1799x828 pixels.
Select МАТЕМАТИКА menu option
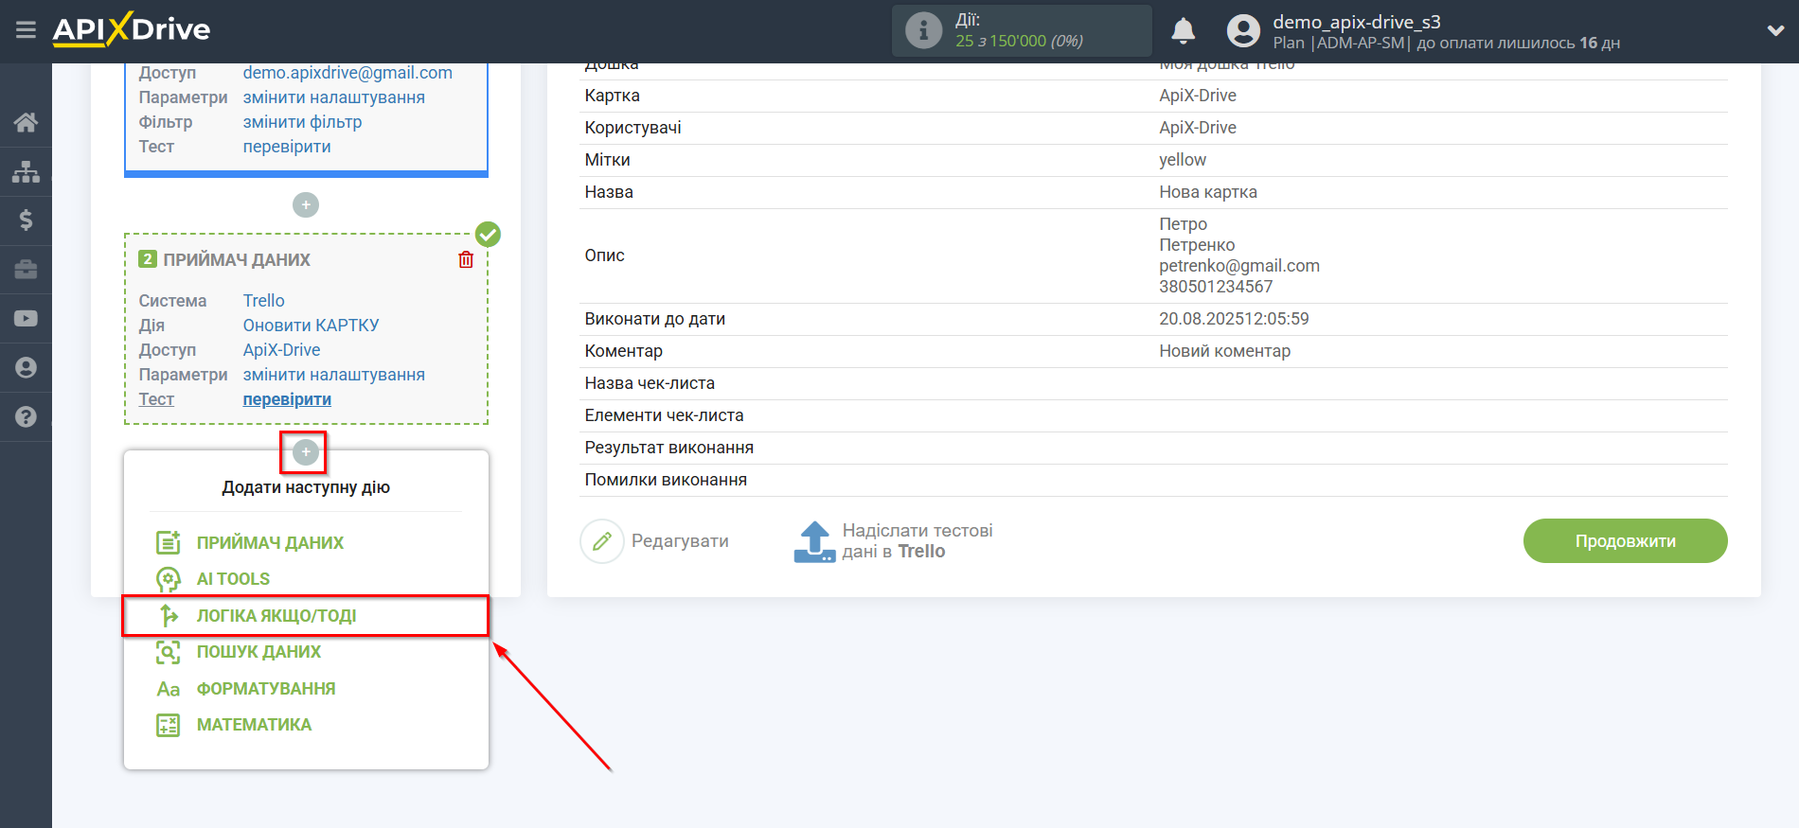click(254, 725)
